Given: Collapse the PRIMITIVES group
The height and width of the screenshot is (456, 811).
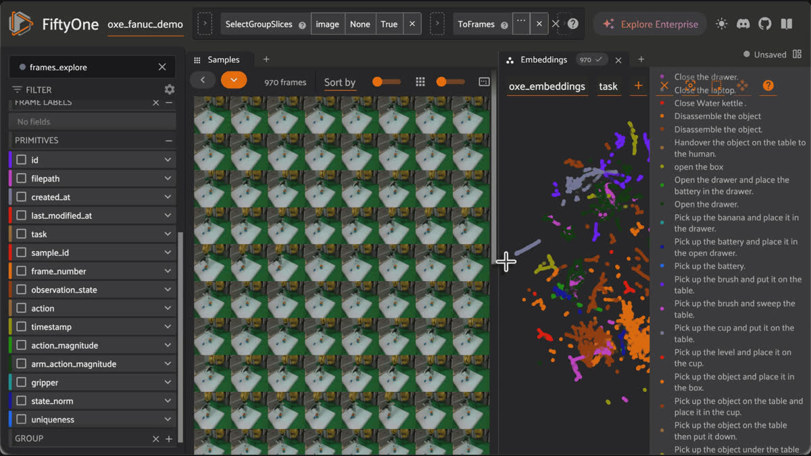Looking at the screenshot, I should click(x=169, y=141).
